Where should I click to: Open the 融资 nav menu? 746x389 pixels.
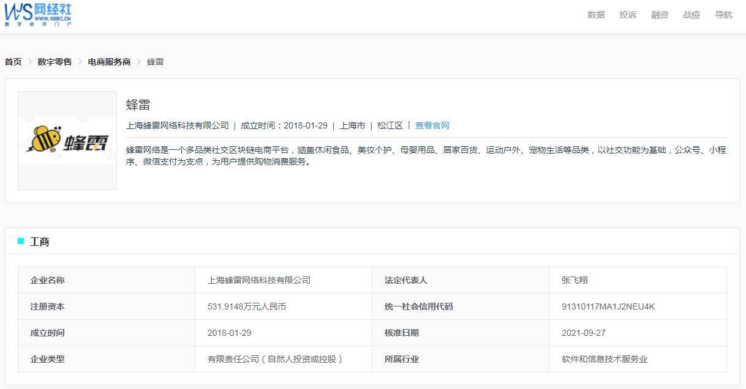point(660,15)
